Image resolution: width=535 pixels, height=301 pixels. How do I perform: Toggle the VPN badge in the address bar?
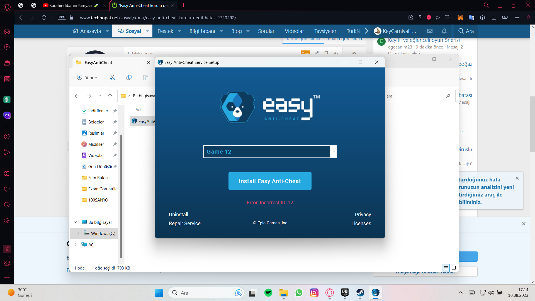[62, 17]
